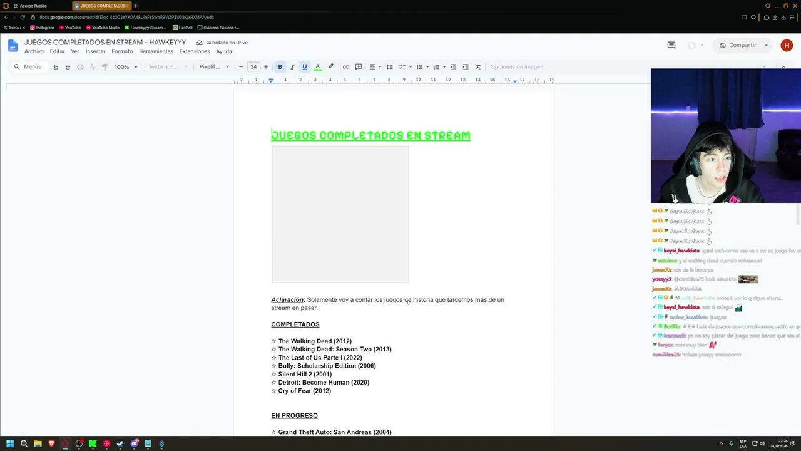The height and width of the screenshot is (451, 801).
Task: Open the Extensiones menu
Action: click(x=195, y=51)
